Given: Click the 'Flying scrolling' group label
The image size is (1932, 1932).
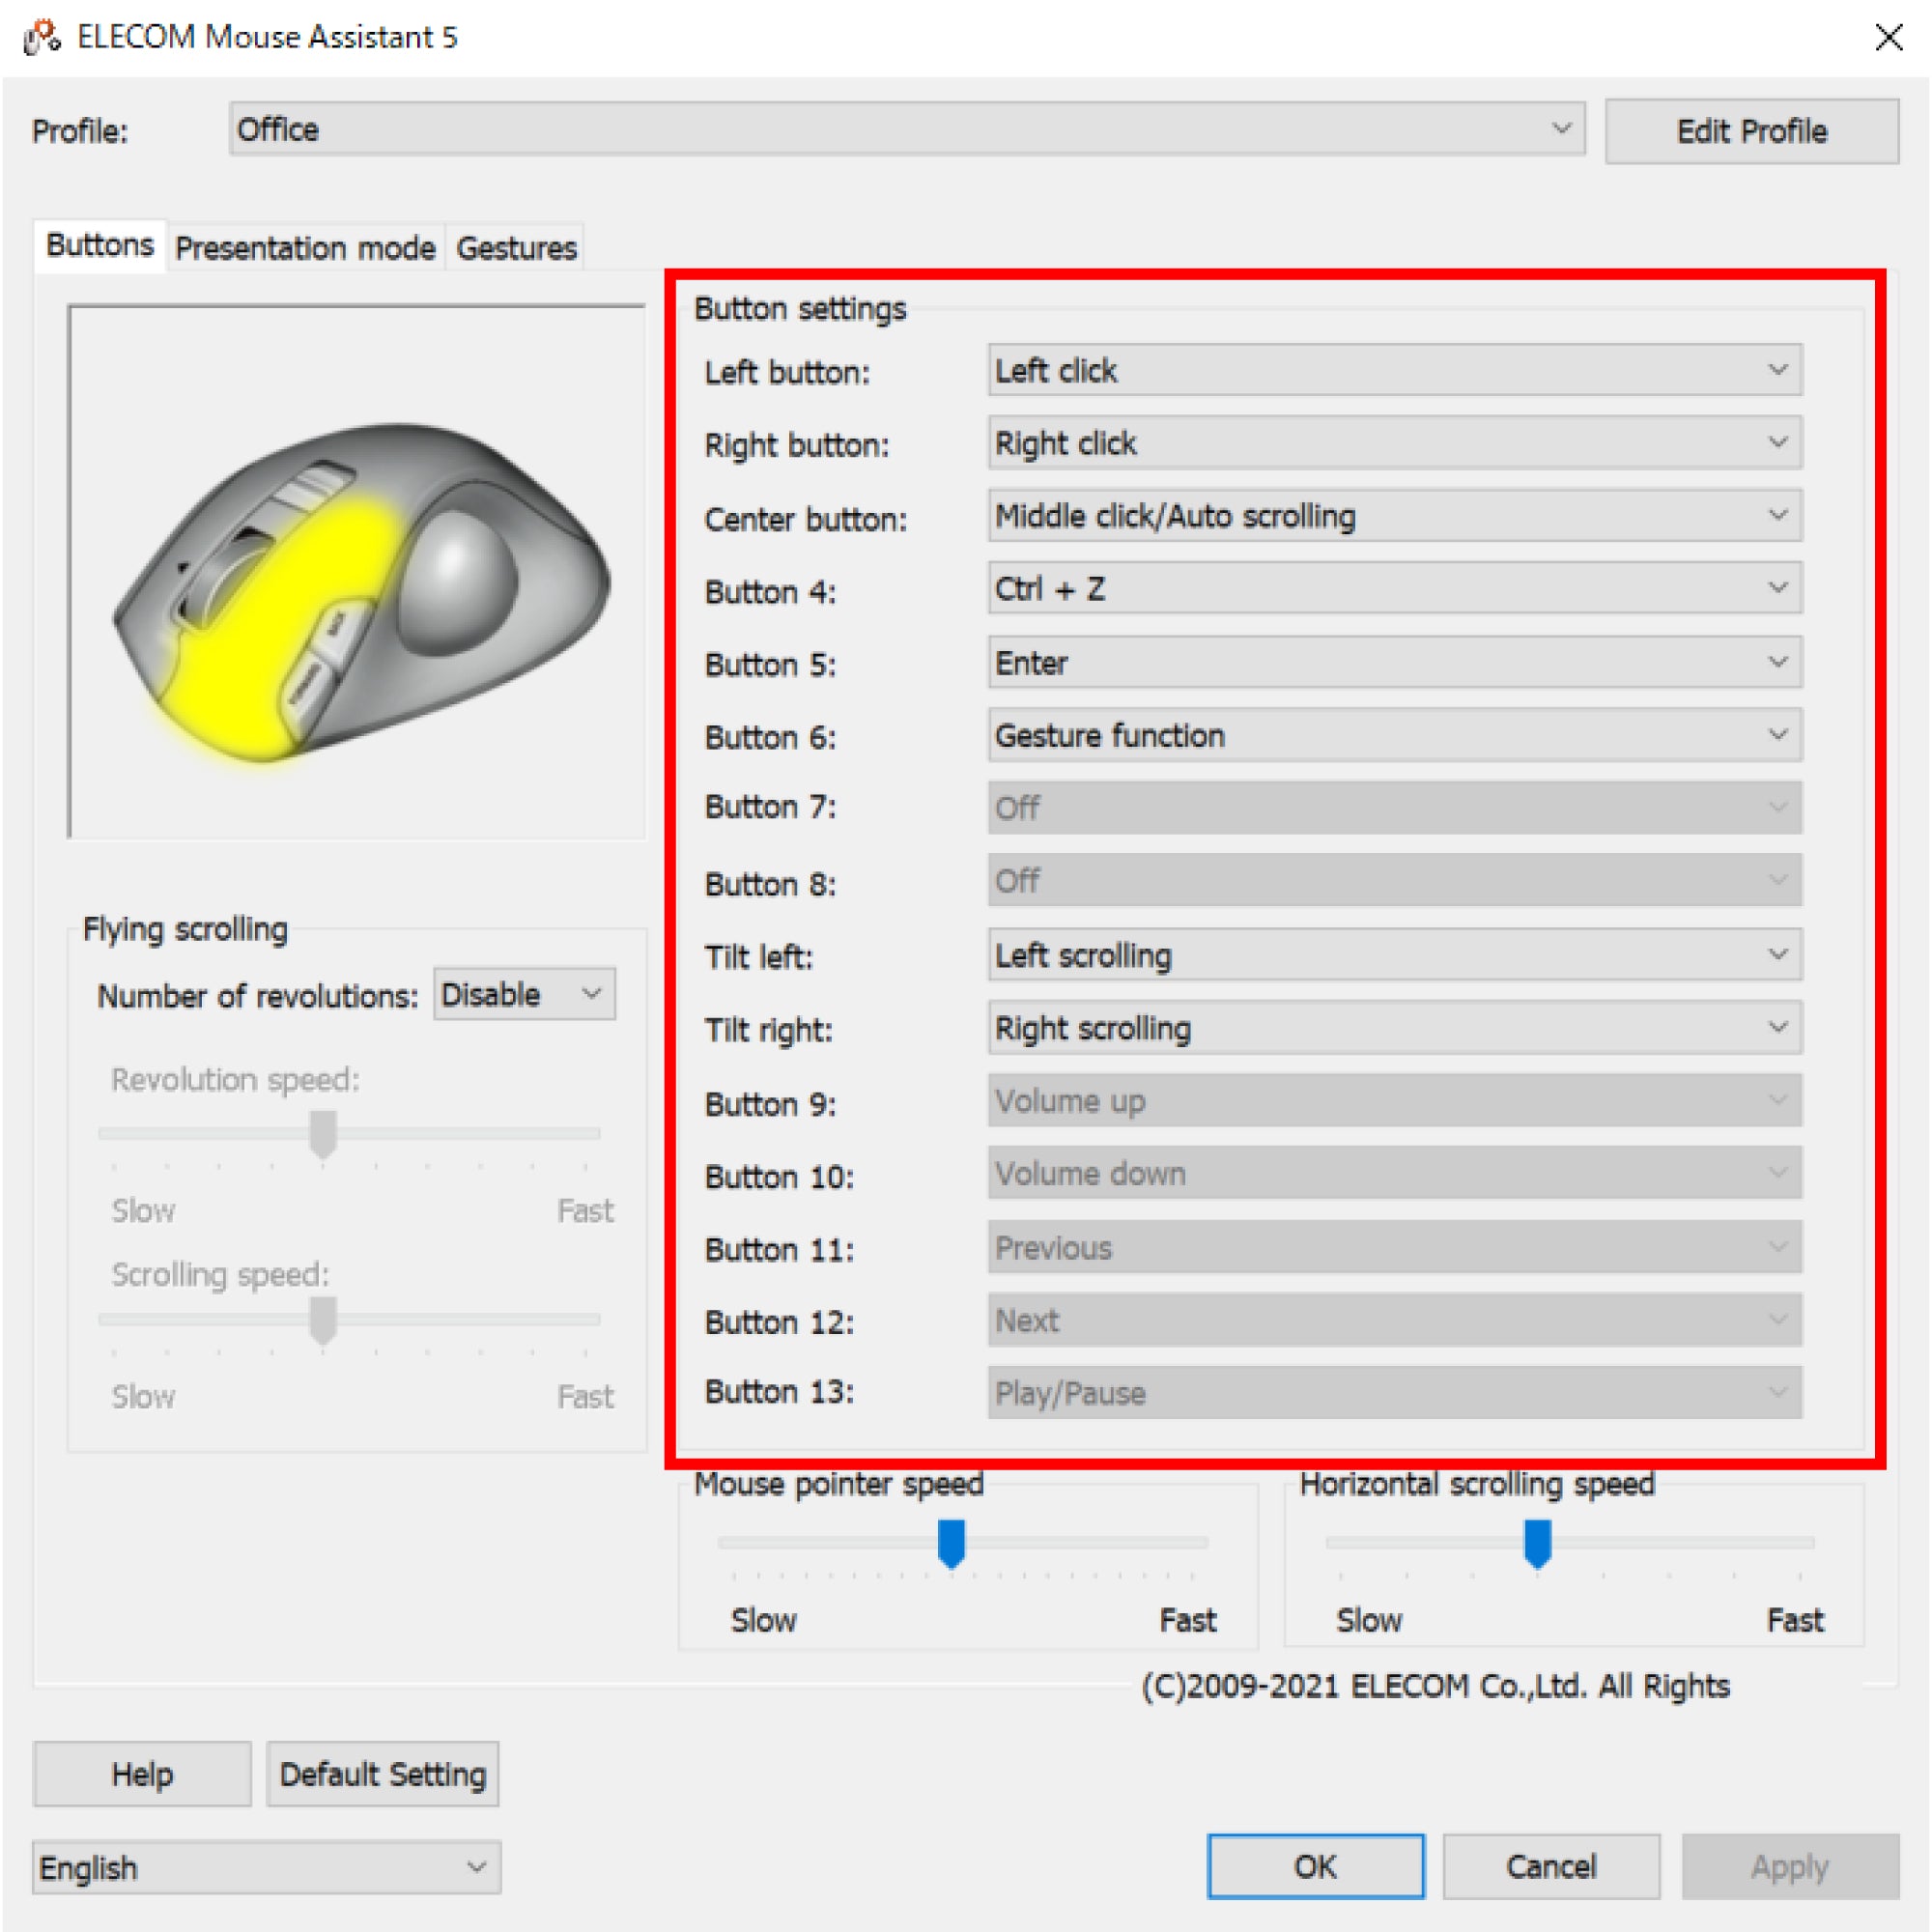Looking at the screenshot, I should [185, 929].
